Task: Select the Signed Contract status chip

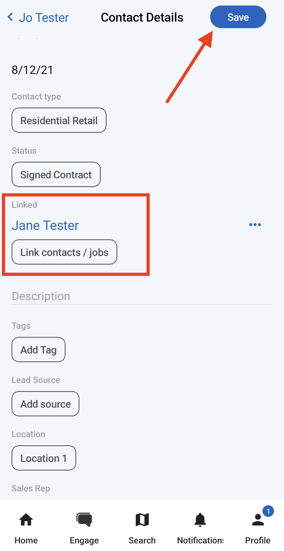Action: (x=56, y=174)
